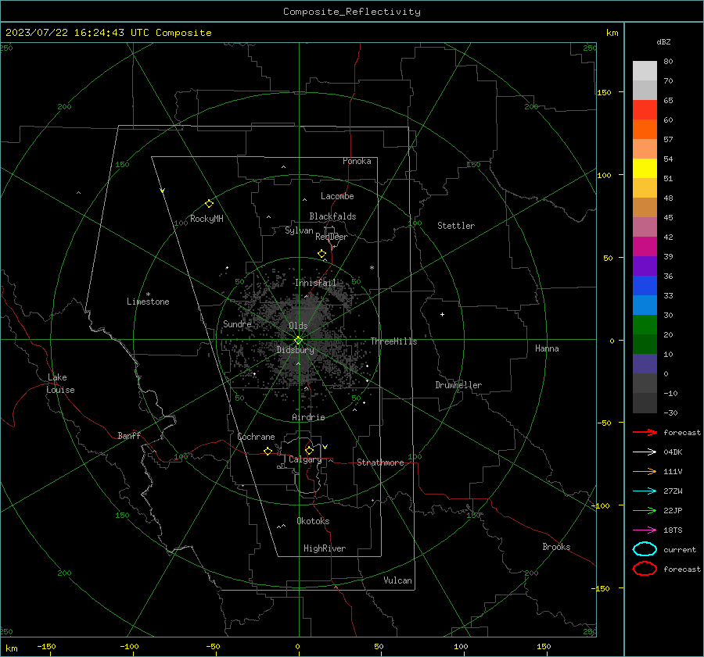
Task: Click the Brooks label
Action: point(556,547)
